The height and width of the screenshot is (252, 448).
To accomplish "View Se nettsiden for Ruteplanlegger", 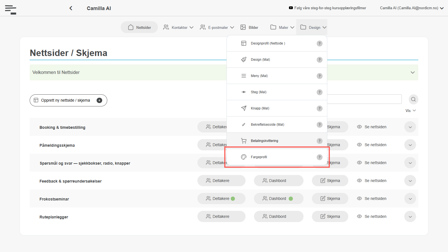I will pos(372,216).
